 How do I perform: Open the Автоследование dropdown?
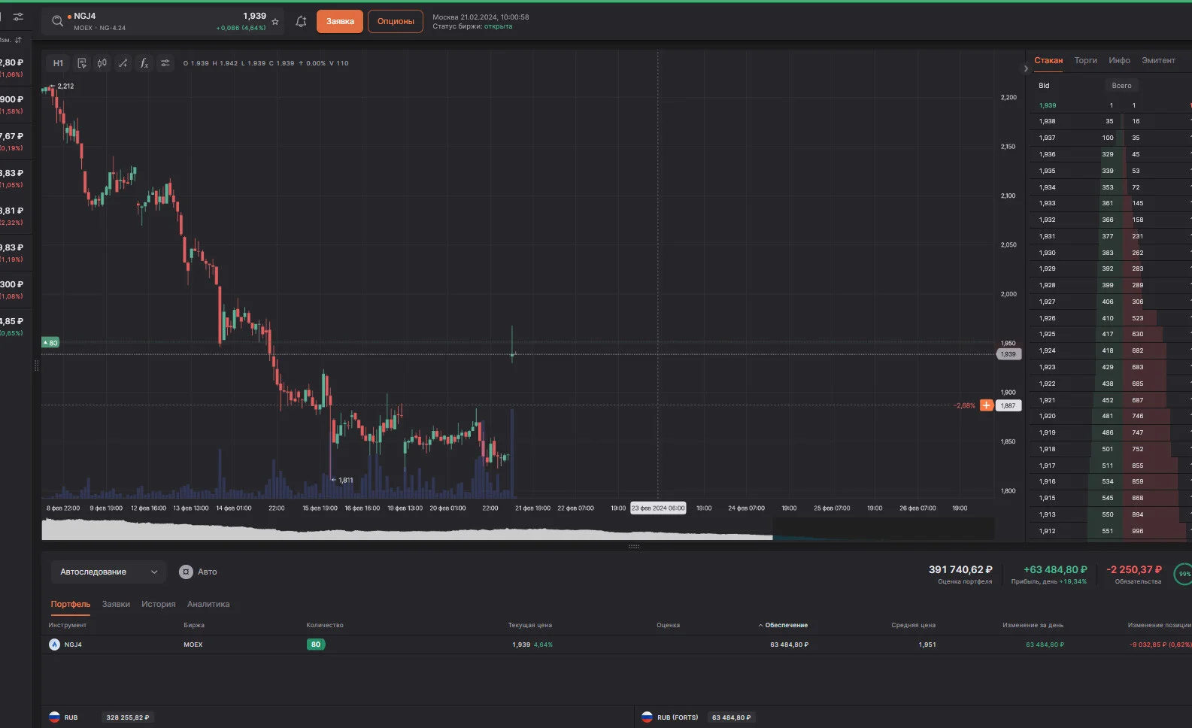[108, 572]
